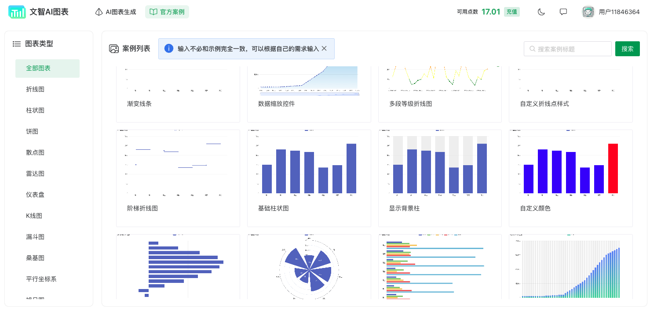Select 全部图表 in the chart type list
This screenshot has height=311, width=650.
pyautogui.click(x=47, y=69)
